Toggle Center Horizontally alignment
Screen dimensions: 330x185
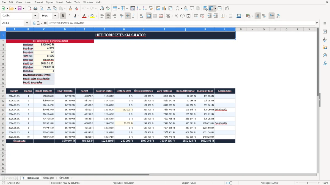(x=108, y=16)
